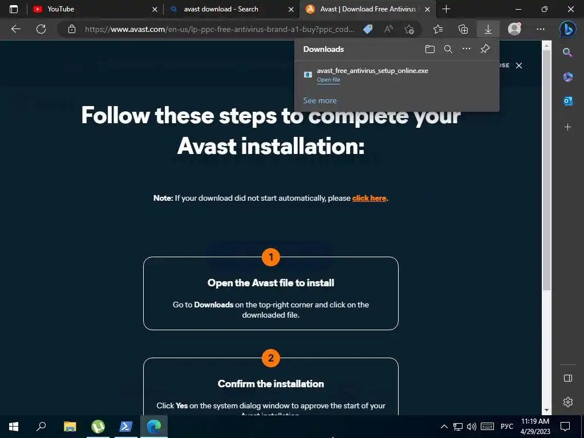Viewport: 584px width, 438px height.
Task: Close the avast download - Search tab
Action: [291, 9]
